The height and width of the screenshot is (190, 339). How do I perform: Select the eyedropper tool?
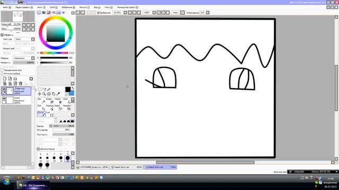click(58, 94)
